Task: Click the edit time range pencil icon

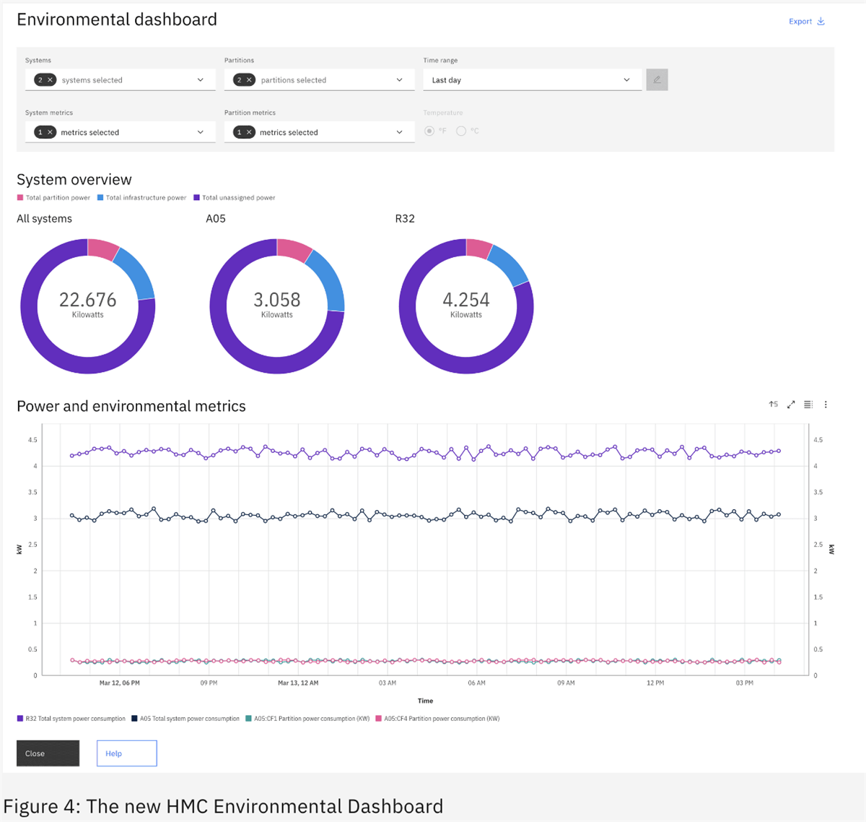Action: (657, 79)
